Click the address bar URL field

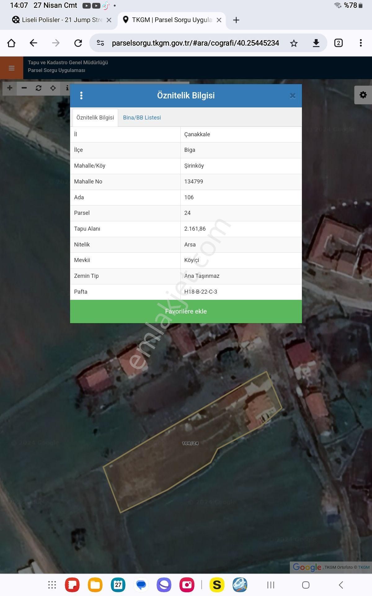coord(195,43)
